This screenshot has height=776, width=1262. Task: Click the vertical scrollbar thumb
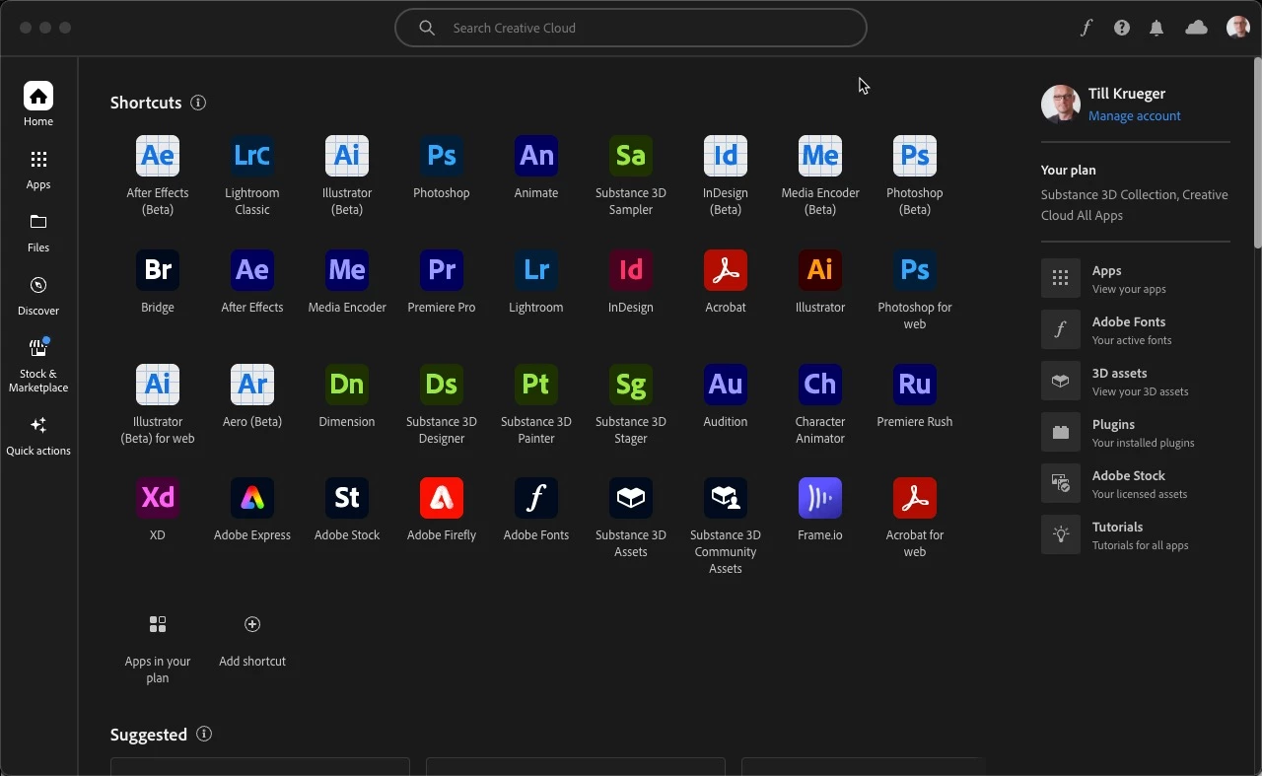click(1257, 153)
